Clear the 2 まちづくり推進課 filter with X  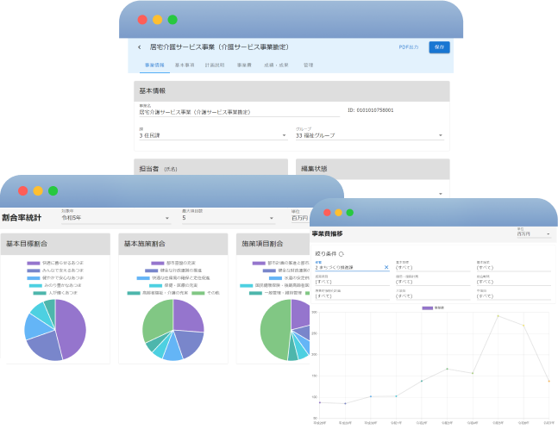click(x=386, y=268)
